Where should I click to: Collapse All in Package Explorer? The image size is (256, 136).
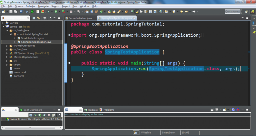34,18
